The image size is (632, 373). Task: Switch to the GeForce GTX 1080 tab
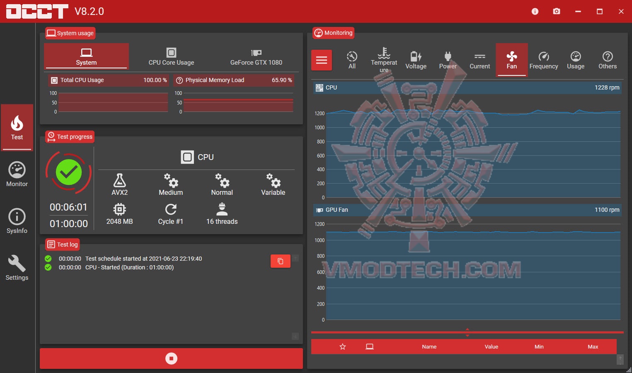point(256,56)
